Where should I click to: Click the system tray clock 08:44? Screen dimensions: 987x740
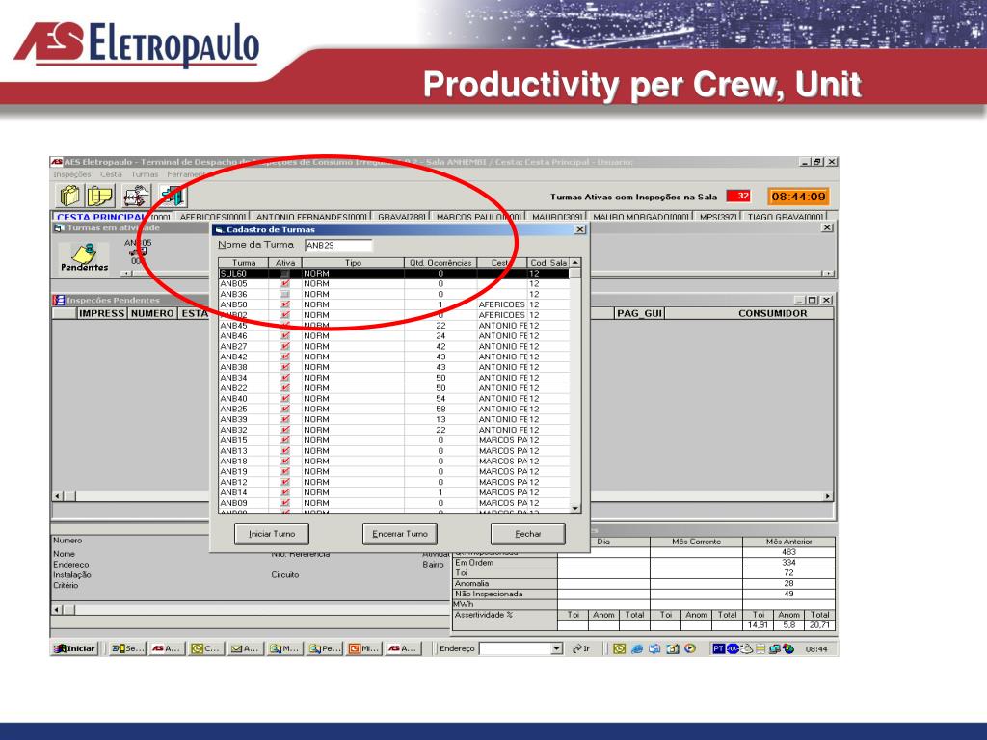[x=816, y=649]
